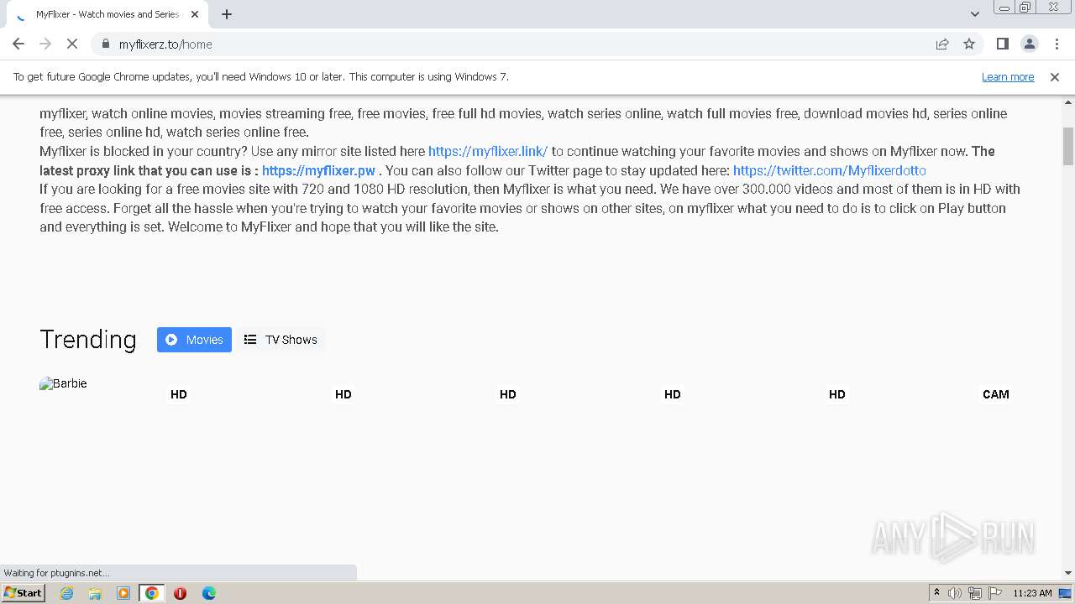Click the browser forward arrow
Viewport: 1075px width, 604px height.
tap(45, 44)
